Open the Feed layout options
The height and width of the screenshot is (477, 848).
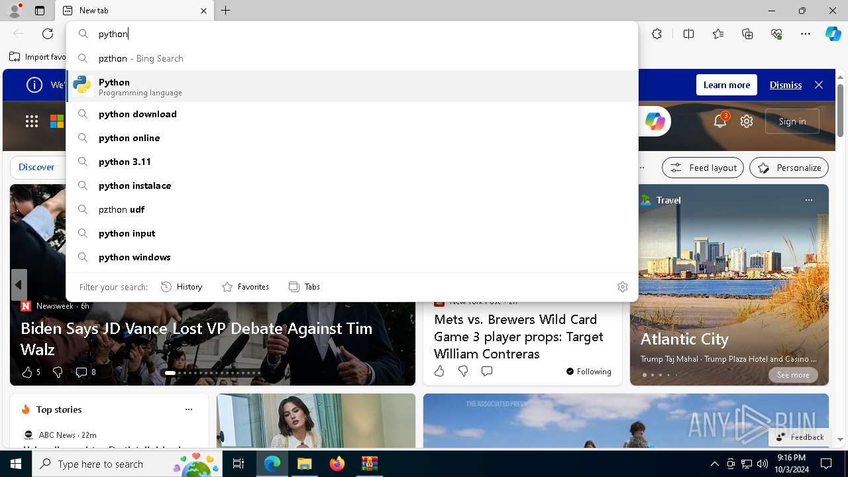click(x=703, y=168)
